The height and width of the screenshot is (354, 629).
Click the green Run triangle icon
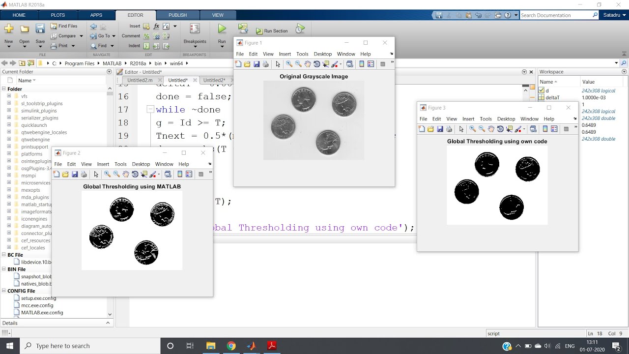click(222, 29)
